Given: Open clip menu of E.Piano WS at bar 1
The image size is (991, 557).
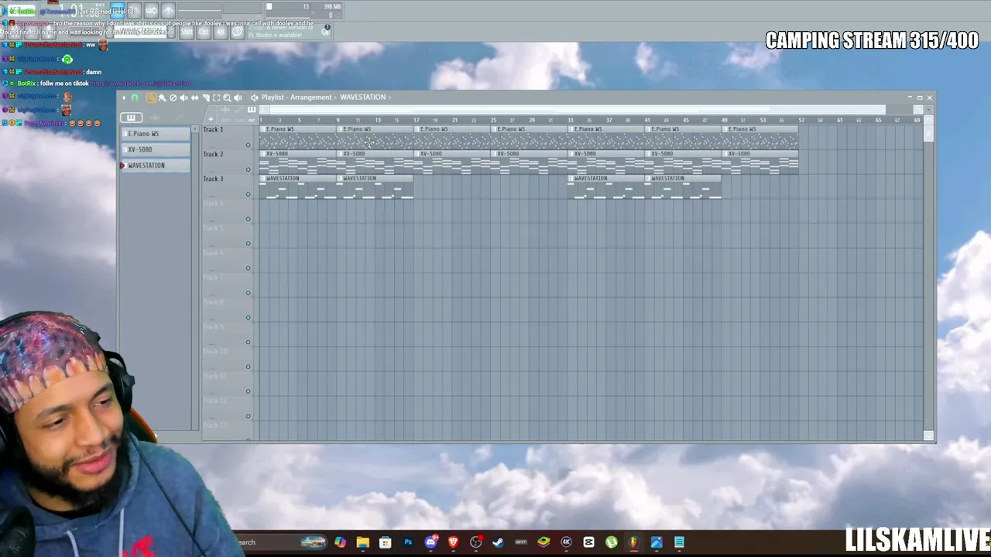Looking at the screenshot, I should point(263,129).
